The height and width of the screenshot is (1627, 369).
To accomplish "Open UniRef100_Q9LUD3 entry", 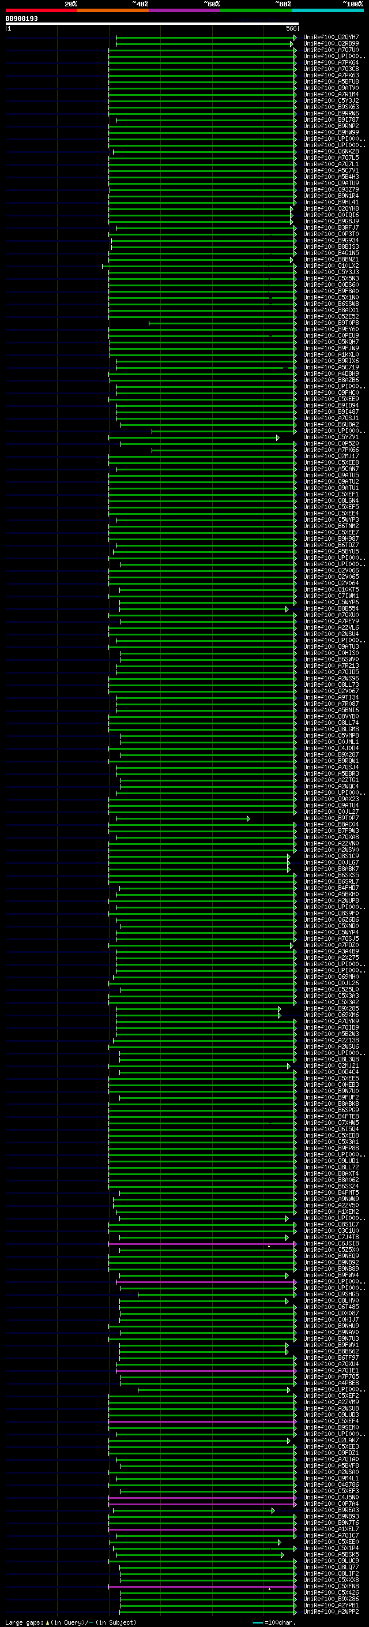I will tap(331, 1415).
